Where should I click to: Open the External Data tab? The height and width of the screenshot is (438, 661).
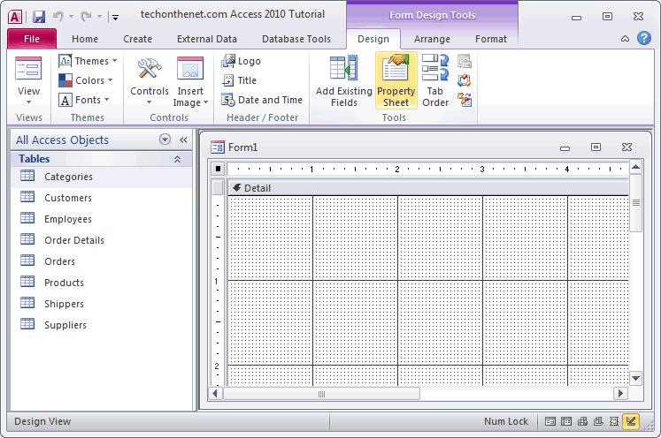[x=207, y=39]
